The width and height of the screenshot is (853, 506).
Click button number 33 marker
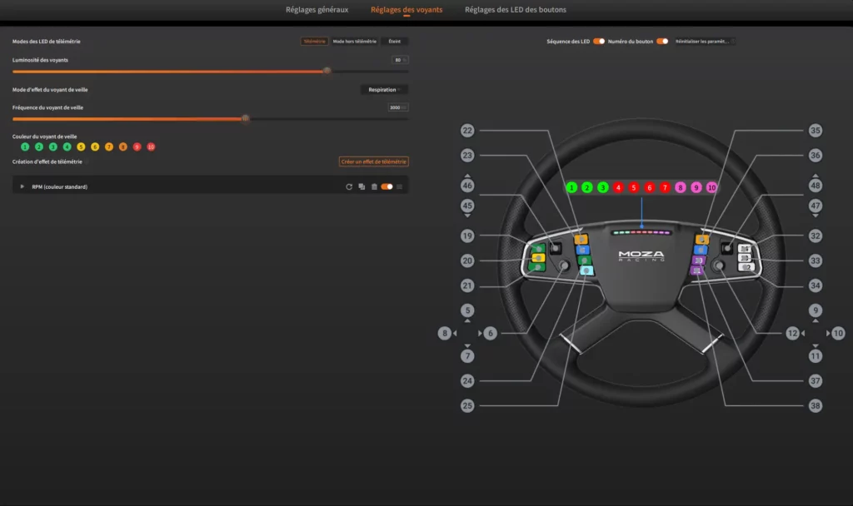[815, 260]
